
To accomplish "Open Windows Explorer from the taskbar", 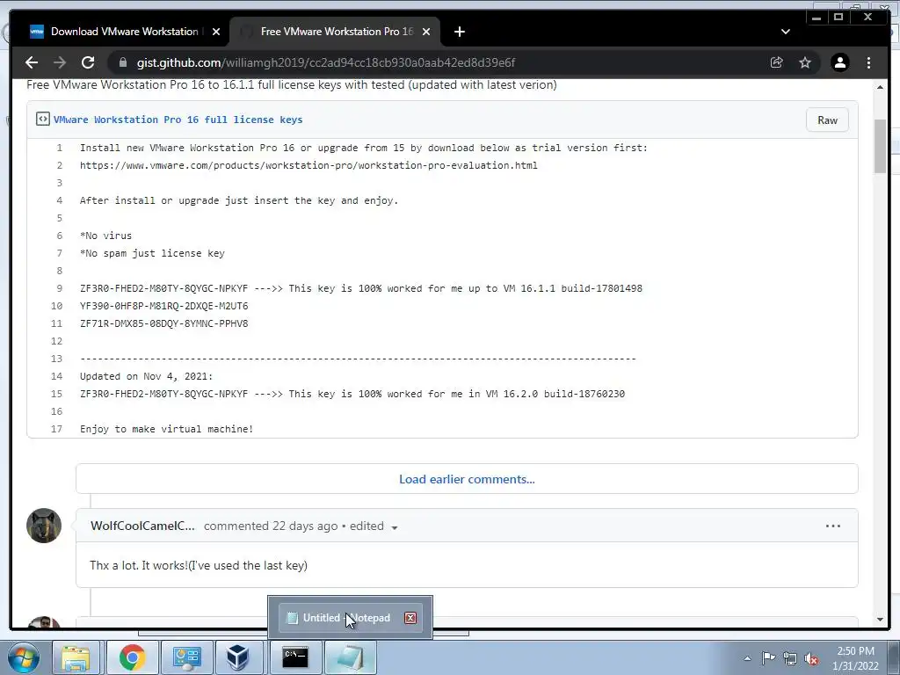I will click(x=76, y=657).
